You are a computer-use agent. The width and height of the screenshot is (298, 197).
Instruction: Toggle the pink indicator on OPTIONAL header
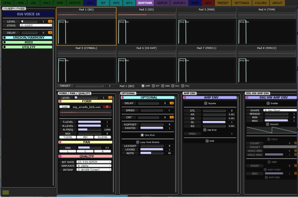(123, 97)
